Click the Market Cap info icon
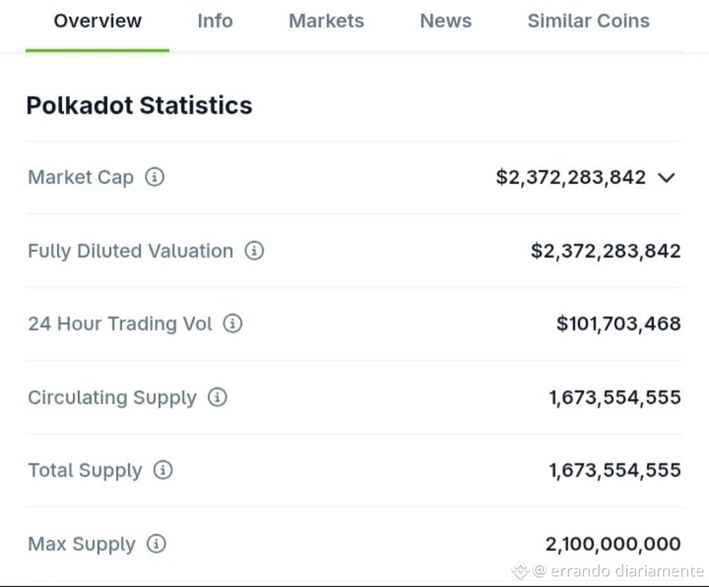Viewport: 709px width, 587px height. click(155, 176)
